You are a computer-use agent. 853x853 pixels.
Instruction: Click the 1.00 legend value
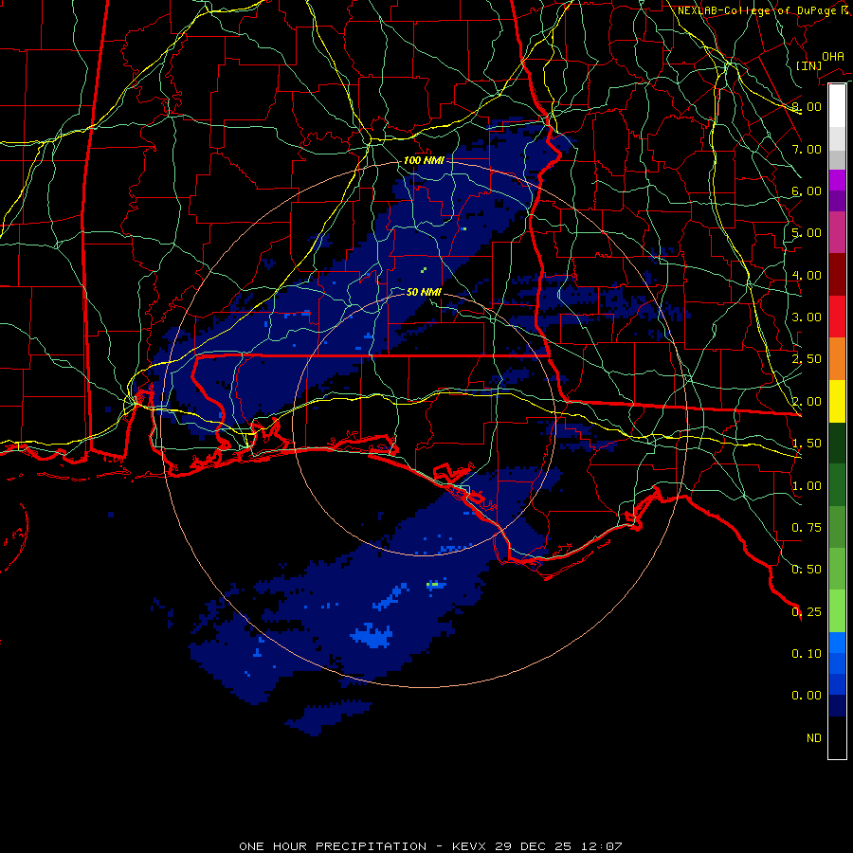tap(807, 486)
